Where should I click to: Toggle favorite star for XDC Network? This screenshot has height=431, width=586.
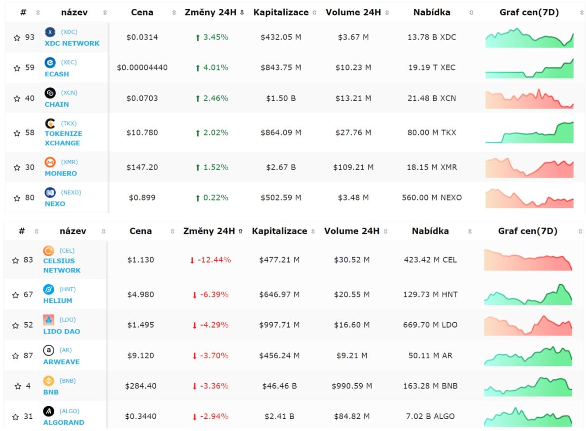tap(17, 38)
